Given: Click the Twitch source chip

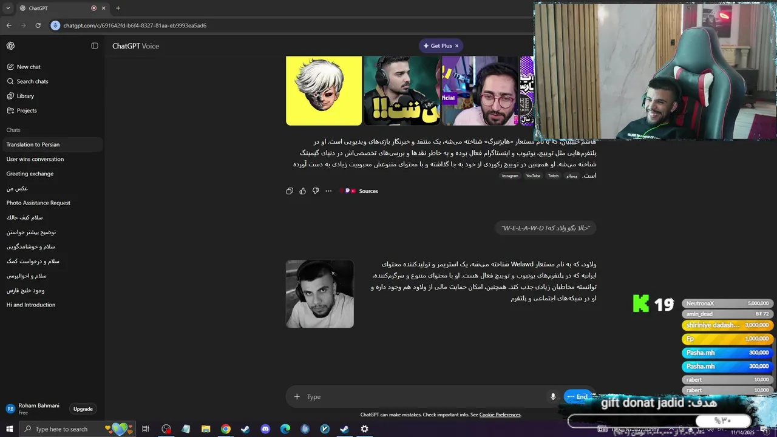Looking at the screenshot, I should click(x=553, y=176).
